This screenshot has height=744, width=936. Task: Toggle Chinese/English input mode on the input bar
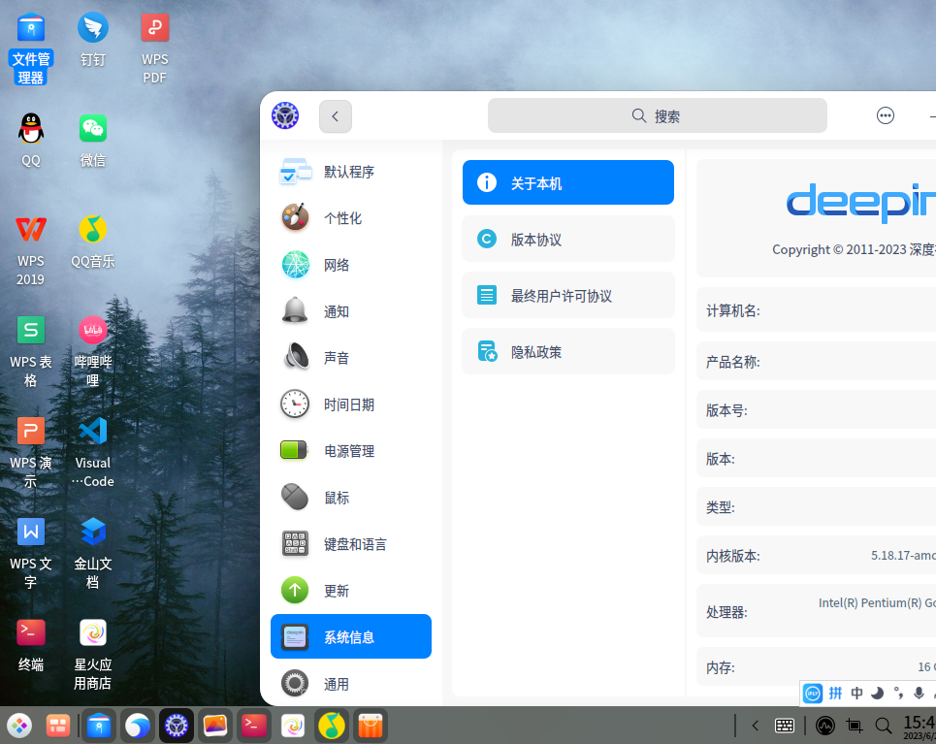pyautogui.click(x=857, y=693)
